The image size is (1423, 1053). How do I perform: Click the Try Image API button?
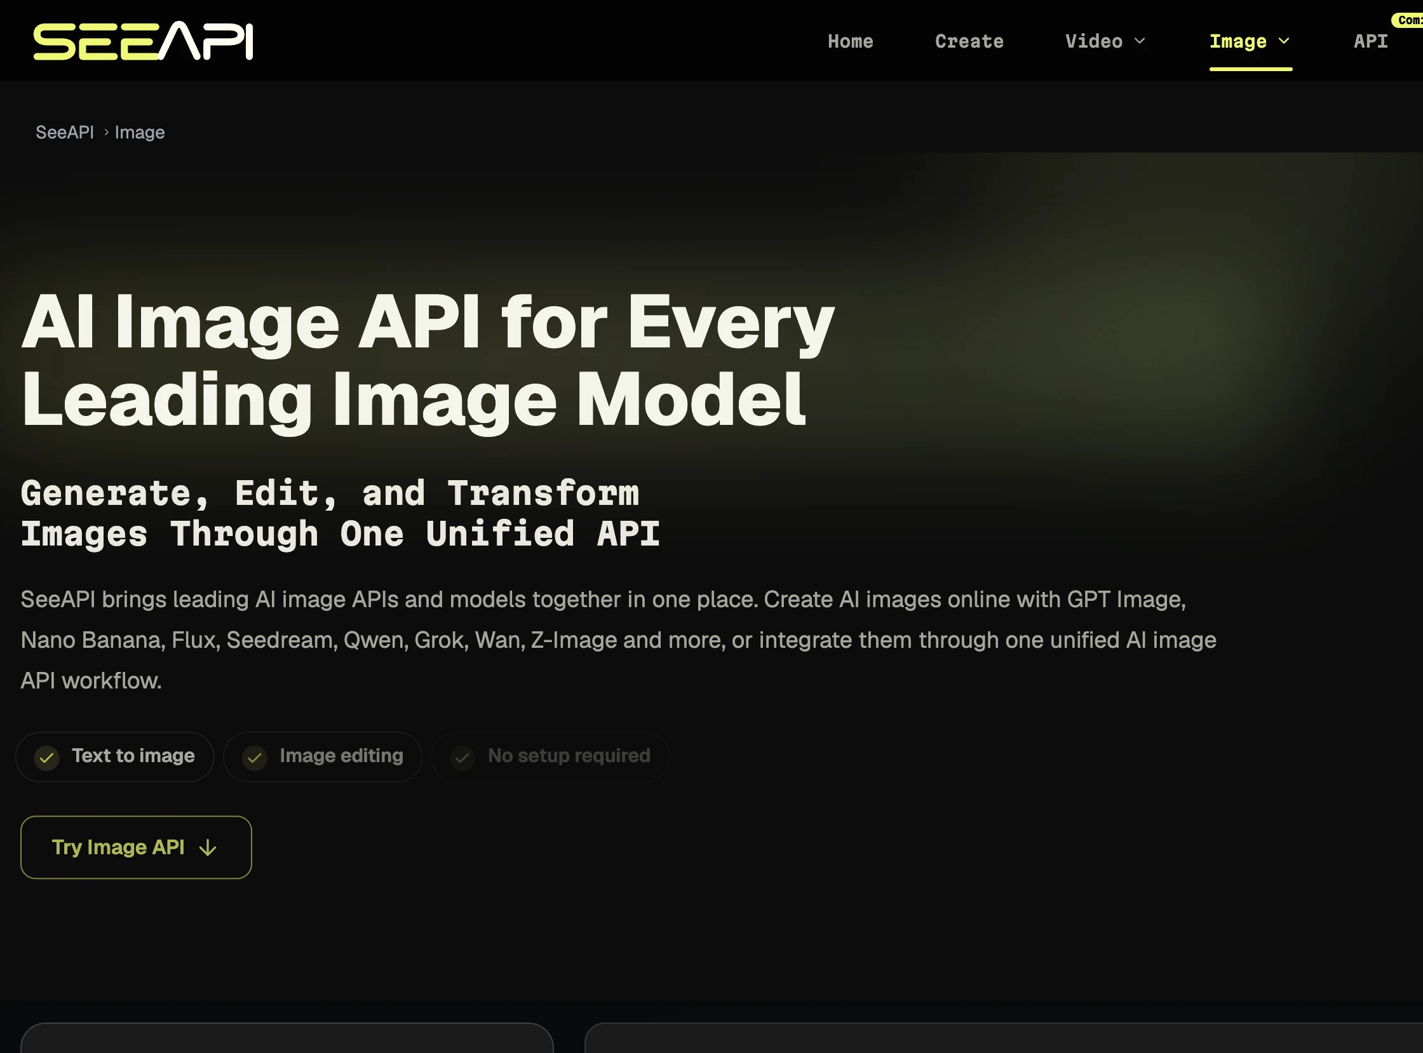(136, 847)
